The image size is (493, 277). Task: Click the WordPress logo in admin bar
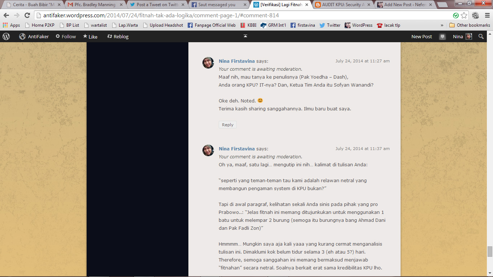(x=6, y=36)
